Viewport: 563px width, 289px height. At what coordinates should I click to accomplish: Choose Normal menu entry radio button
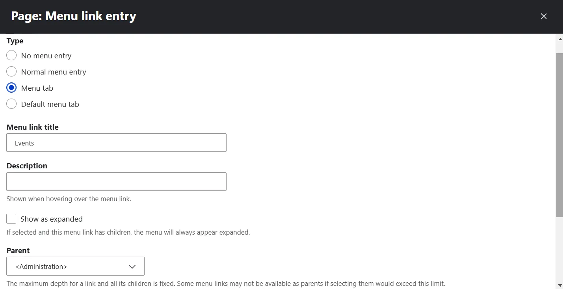coord(11,72)
